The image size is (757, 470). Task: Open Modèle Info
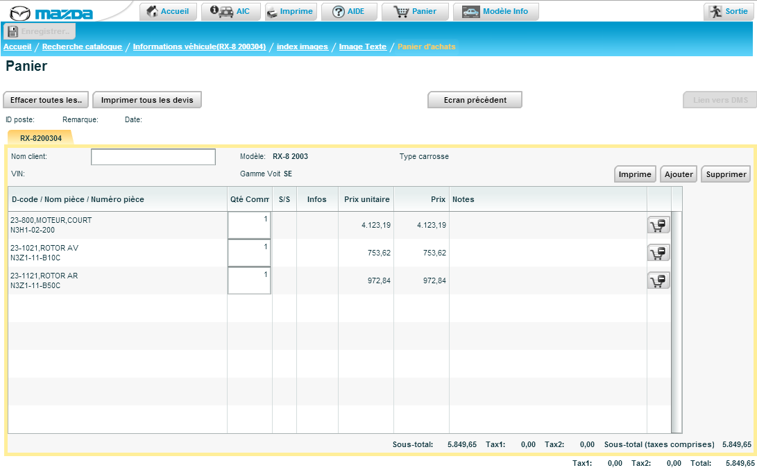coord(495,12)
